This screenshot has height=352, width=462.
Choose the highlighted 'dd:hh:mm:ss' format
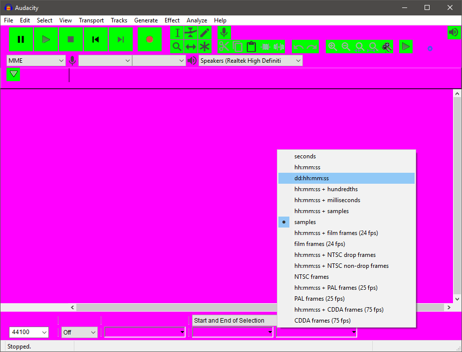pyautogui.click(x=346, y=178)
